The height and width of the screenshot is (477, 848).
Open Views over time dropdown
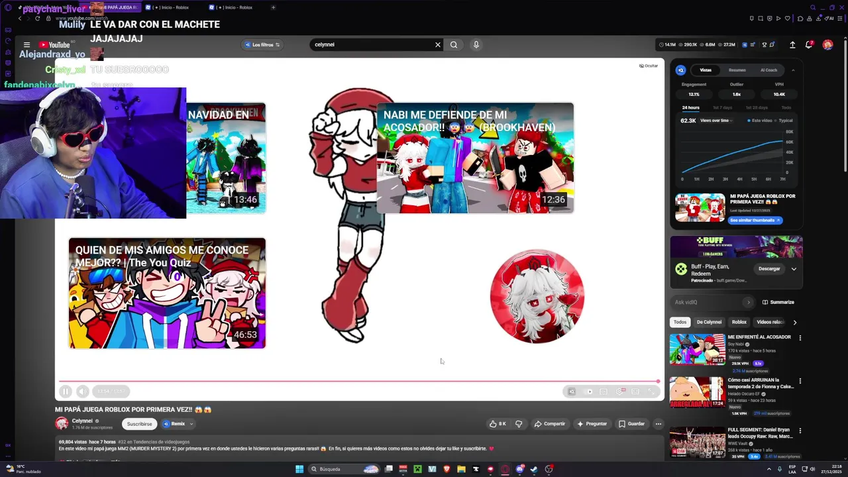click(716, 121)
